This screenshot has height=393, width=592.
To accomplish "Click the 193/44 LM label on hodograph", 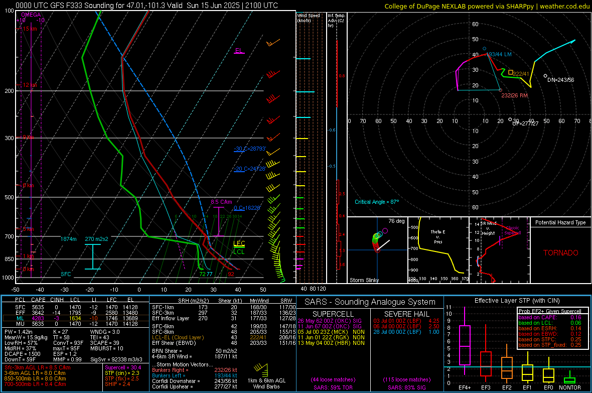I will 499,54.
